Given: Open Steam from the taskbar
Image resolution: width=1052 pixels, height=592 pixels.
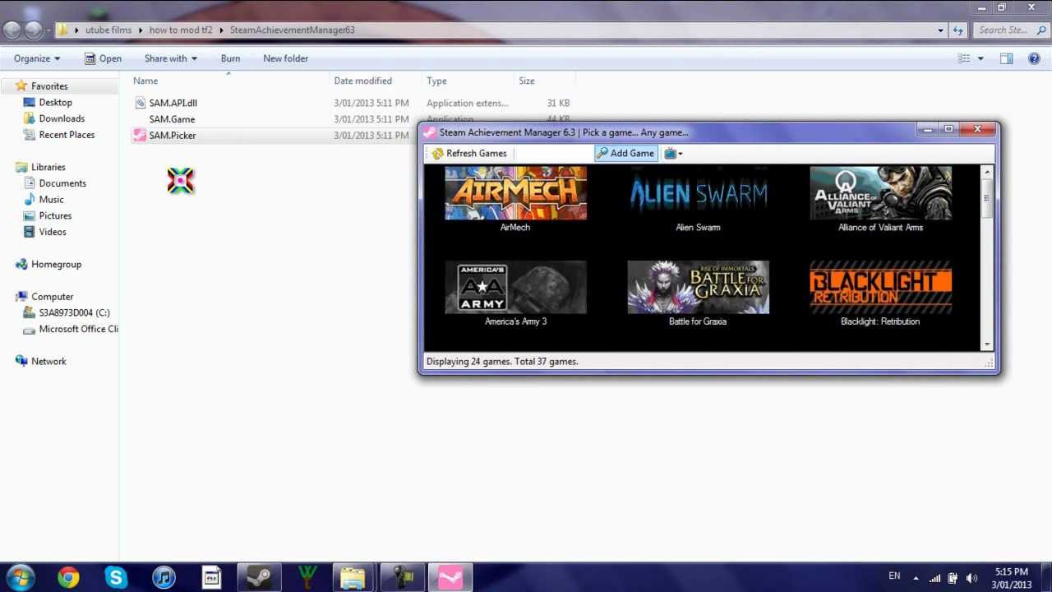Looking at the screenshot, I should [x=259, y=577].
